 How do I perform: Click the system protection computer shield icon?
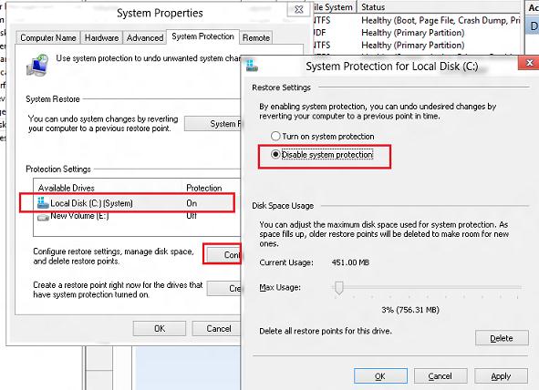[x=37, y=65]
